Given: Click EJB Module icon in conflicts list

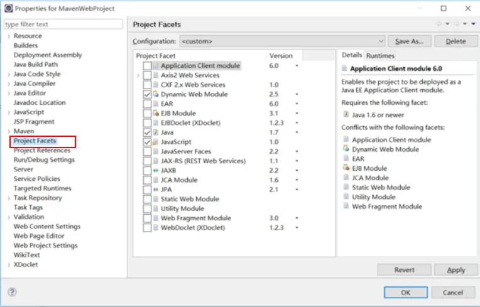Looking at the screenshot, I should (x=346, y=168).
